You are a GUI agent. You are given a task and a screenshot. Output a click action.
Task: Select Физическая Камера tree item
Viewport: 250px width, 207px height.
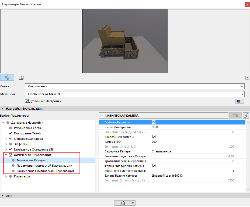(31, 160)
